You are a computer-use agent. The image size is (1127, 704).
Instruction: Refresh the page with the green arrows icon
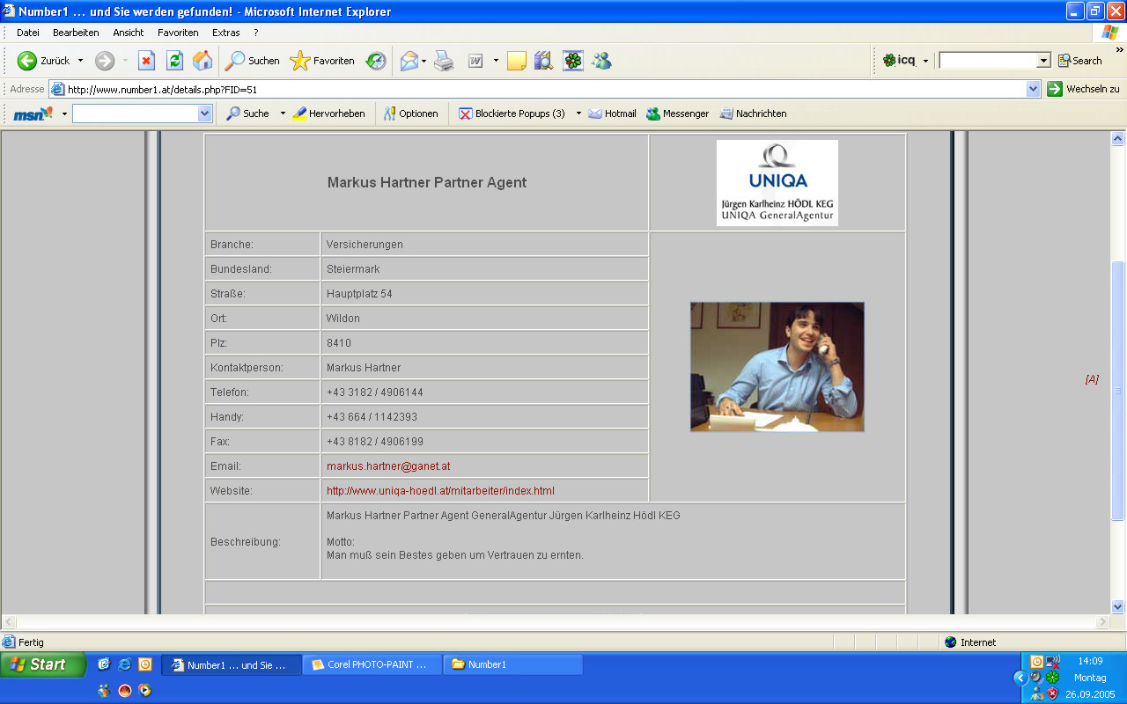[174, 61]
